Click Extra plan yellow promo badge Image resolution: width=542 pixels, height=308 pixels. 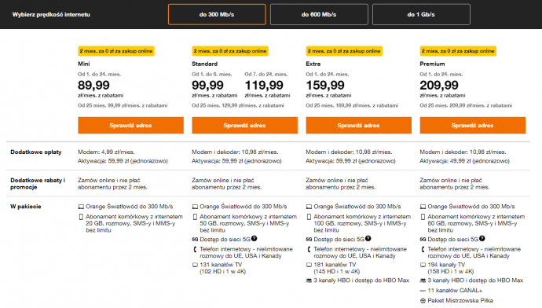pyautogui.click(x=344, y=51)
